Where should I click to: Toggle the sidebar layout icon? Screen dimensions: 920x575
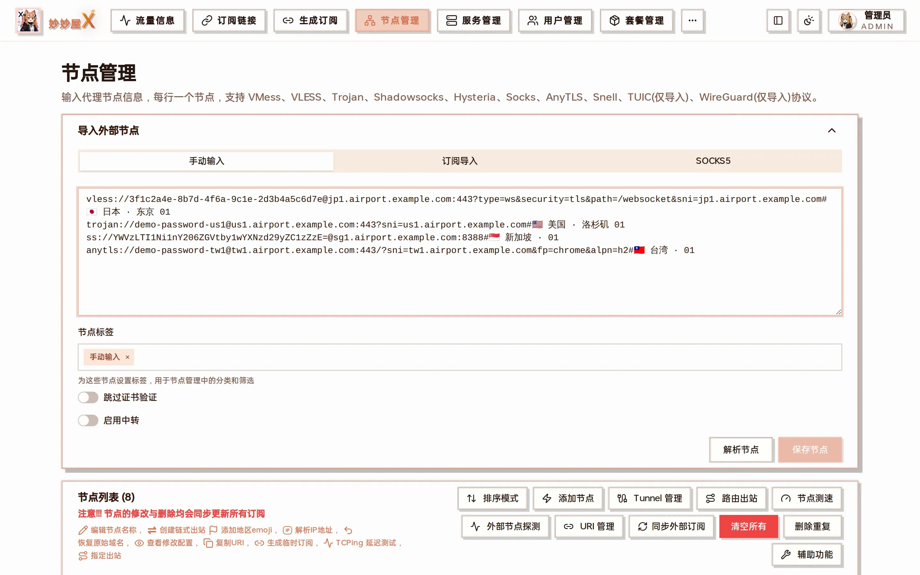click(x=778, y=20)
